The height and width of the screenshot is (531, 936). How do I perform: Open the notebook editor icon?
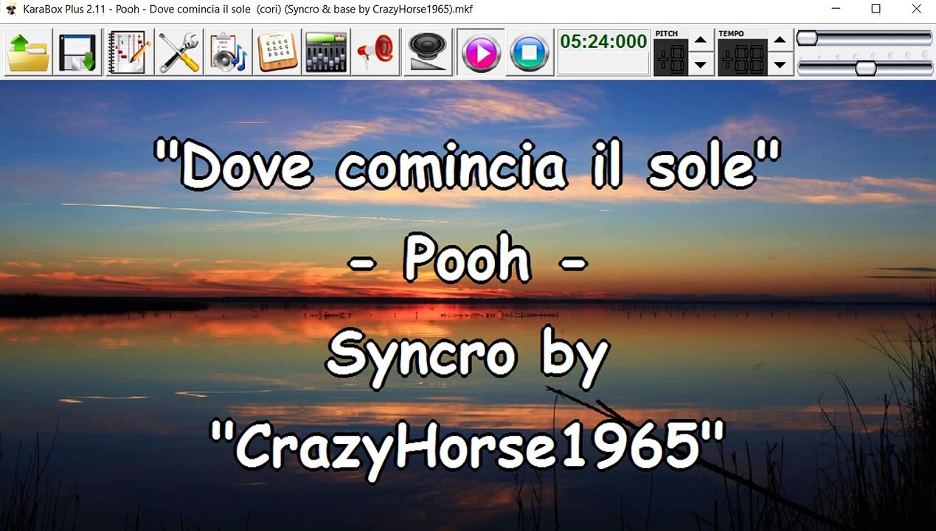point(129,52)
